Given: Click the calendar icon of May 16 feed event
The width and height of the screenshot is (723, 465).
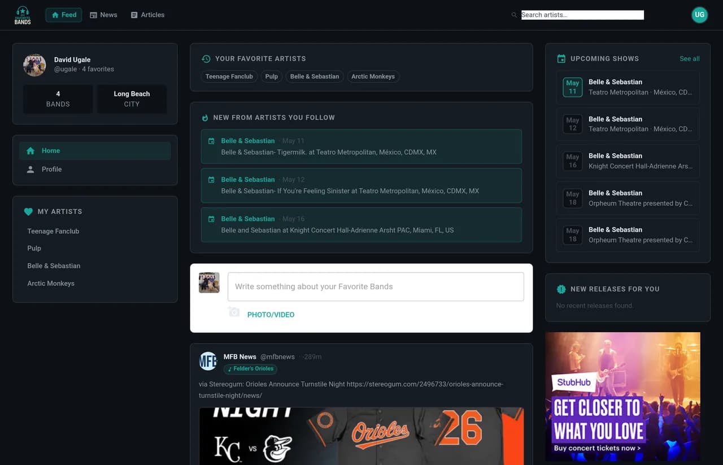Looking at the screenshot, I should [212, 219].
